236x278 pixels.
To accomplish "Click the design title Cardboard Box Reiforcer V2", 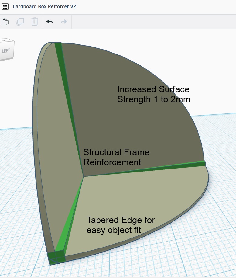I will pos(44,7).
